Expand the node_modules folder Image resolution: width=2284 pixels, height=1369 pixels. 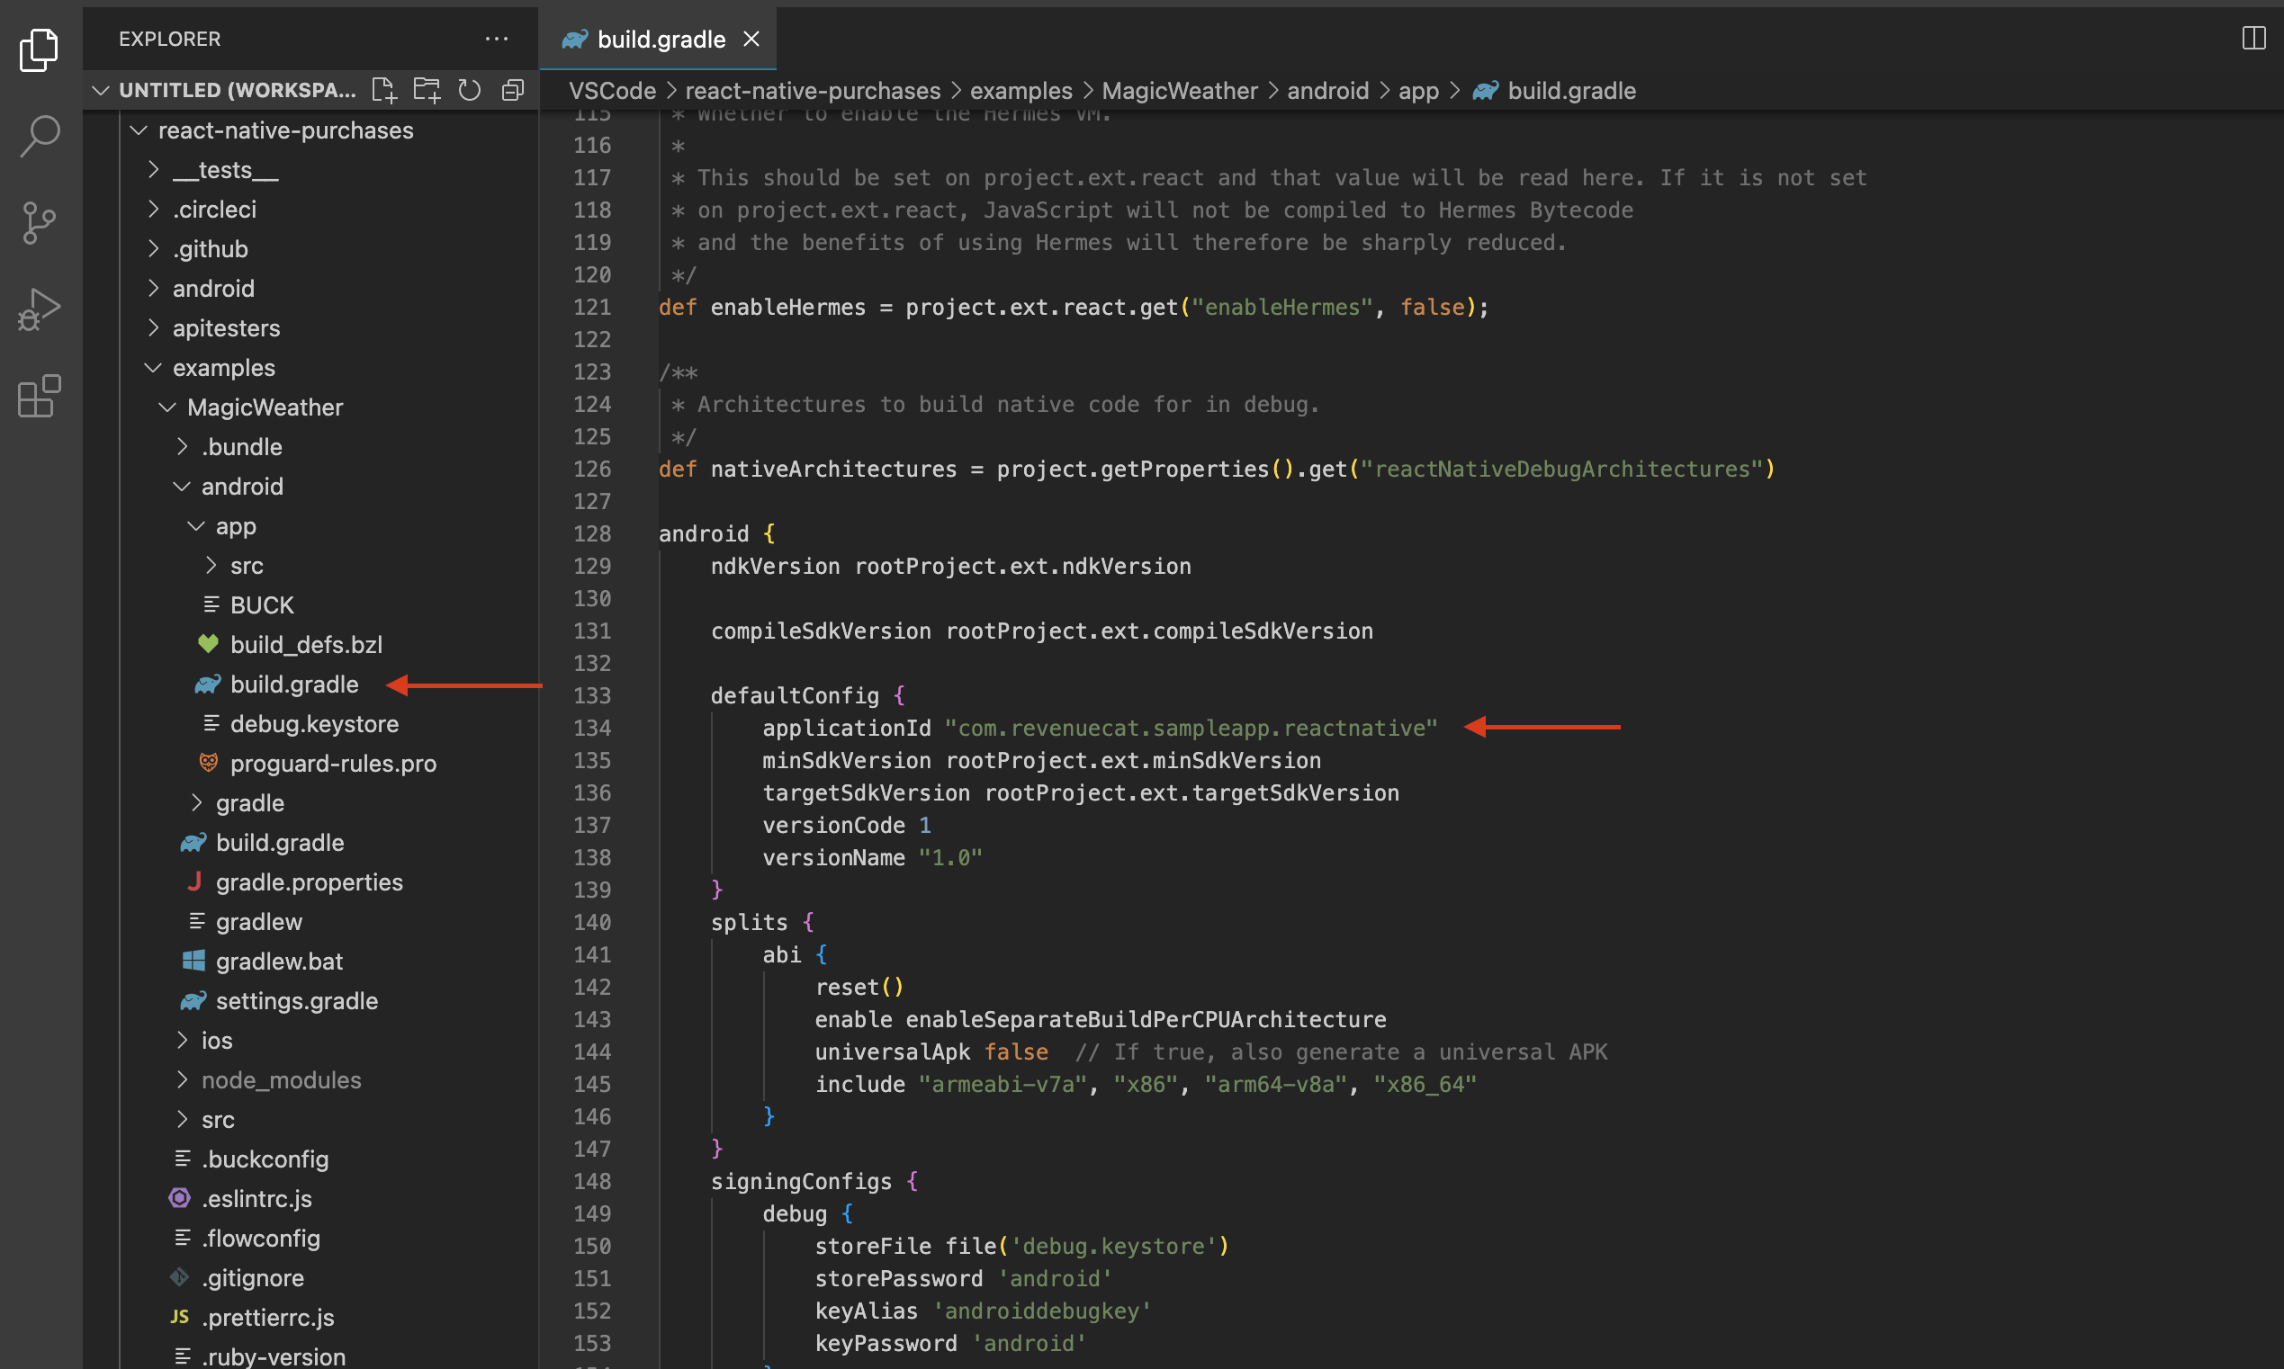point(281,1079)
